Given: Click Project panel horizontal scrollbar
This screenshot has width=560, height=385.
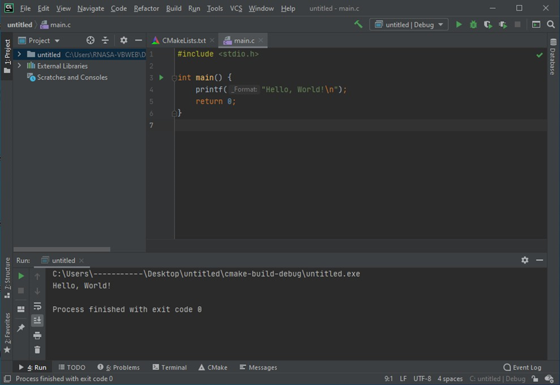Looking at the screenshot, I should click(x=62, y=249).
